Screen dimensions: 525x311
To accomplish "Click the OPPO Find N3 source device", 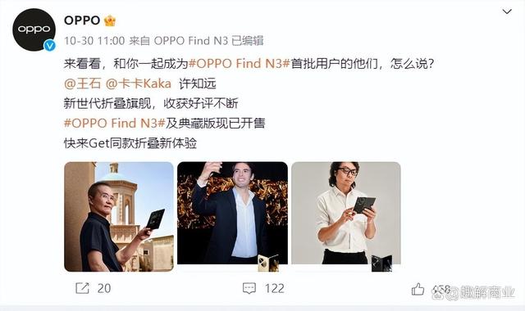I will coord(191,41).
